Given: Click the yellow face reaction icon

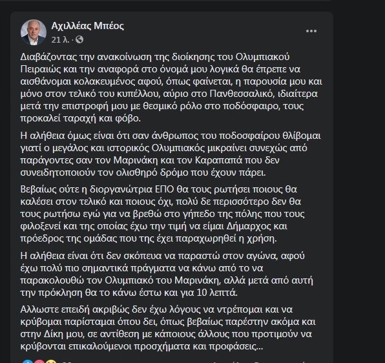Looking at the screenshot, I should [x=51, y=362].
